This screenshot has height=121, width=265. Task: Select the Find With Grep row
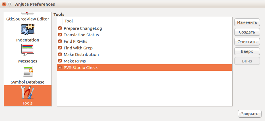[145, 48]
